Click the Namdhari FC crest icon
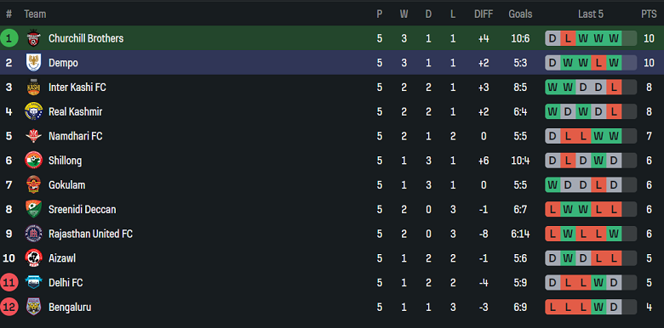The width and height of the screenshot is (664, 328). click(33, 136)
